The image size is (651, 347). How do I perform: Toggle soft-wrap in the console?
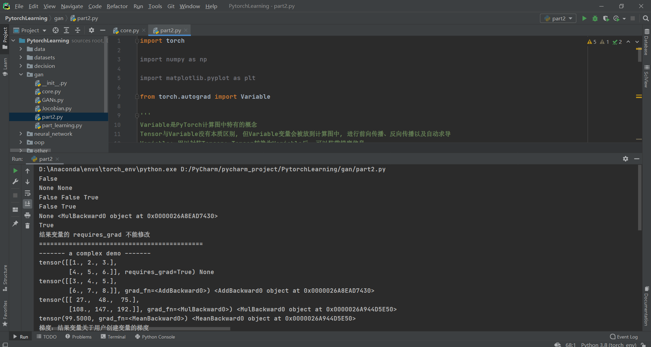click(x=27, y=193)
